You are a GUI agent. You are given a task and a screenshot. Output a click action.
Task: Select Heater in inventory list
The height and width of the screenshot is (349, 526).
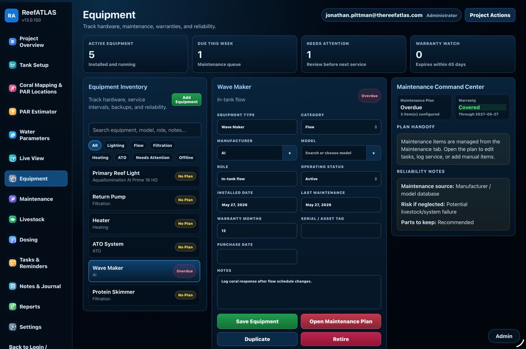pyautogui.click(x=144, y=223)
